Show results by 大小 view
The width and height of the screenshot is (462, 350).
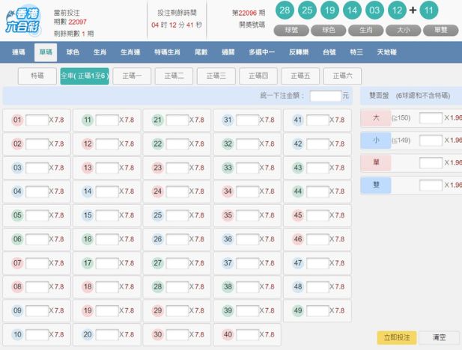point(404,30)
